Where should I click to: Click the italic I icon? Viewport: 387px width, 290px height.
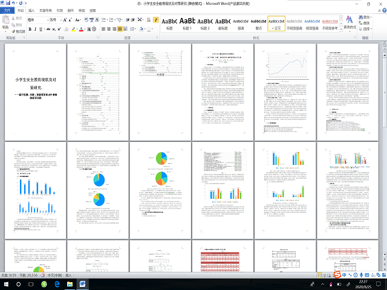[36, 28]
